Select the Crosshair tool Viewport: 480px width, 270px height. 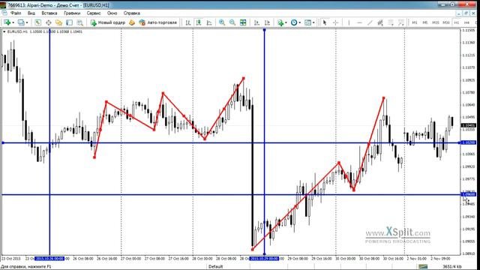point(335,22)
